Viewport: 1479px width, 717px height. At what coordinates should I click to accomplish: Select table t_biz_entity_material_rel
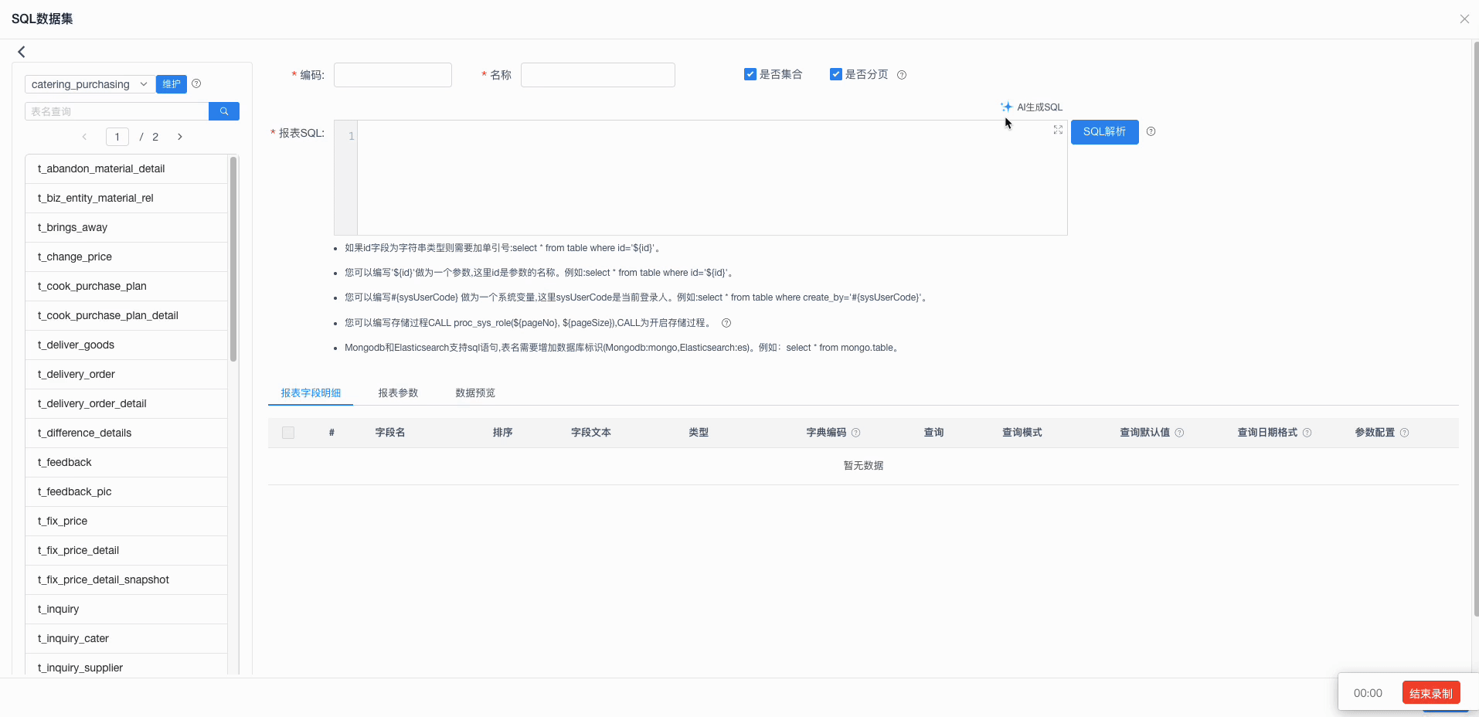126,199
